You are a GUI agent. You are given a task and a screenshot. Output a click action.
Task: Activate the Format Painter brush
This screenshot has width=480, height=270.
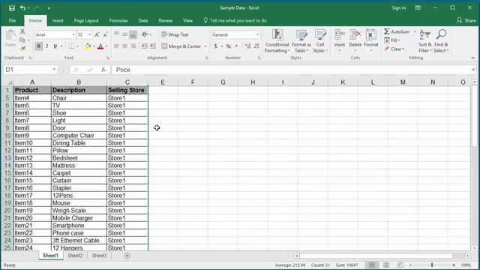coord(22,48)
